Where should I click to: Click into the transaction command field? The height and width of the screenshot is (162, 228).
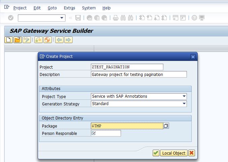pos(42,18)
